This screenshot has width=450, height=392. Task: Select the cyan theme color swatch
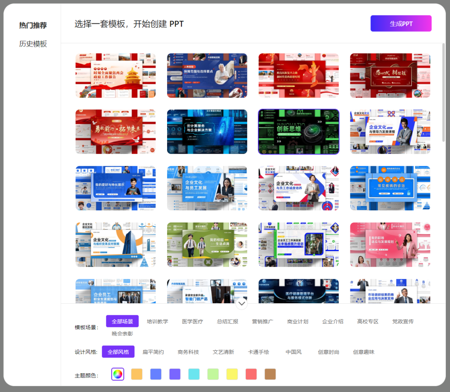point(194,374)
